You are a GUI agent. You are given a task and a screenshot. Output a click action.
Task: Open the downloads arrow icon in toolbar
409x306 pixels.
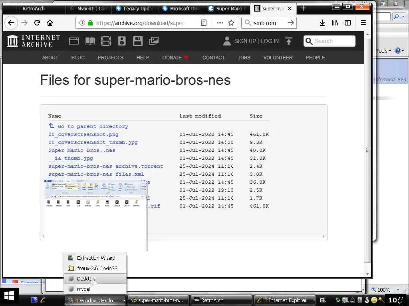(x=322, y=23)
